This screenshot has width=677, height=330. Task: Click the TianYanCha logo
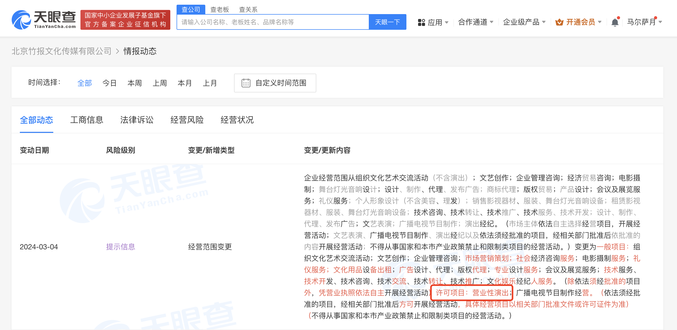tap(44, 20)
